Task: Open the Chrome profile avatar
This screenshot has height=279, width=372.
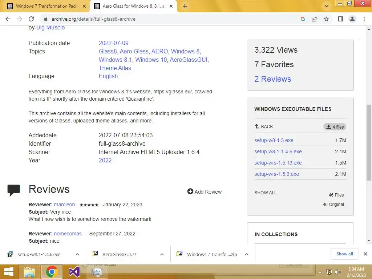Action: [352, 19]
